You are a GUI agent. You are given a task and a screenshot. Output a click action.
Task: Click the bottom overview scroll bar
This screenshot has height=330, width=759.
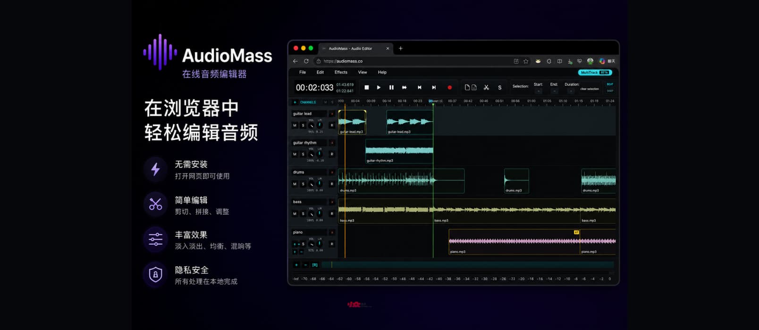[468, 265]
